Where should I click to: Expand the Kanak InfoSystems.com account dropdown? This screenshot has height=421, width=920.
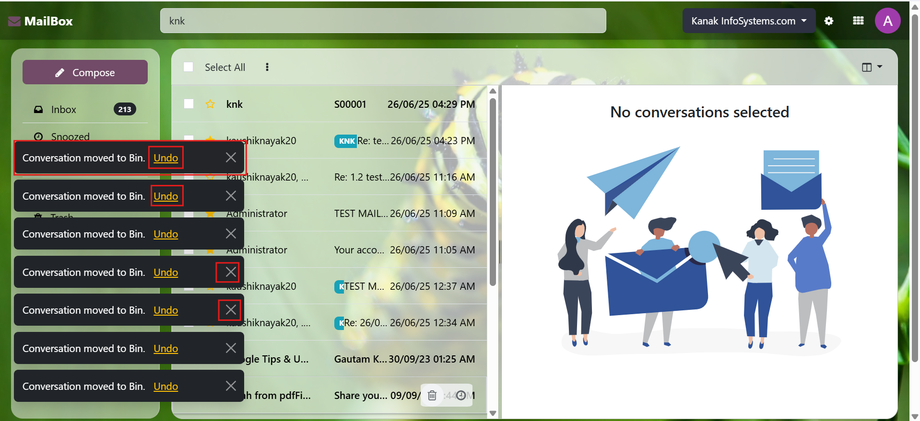749,21
